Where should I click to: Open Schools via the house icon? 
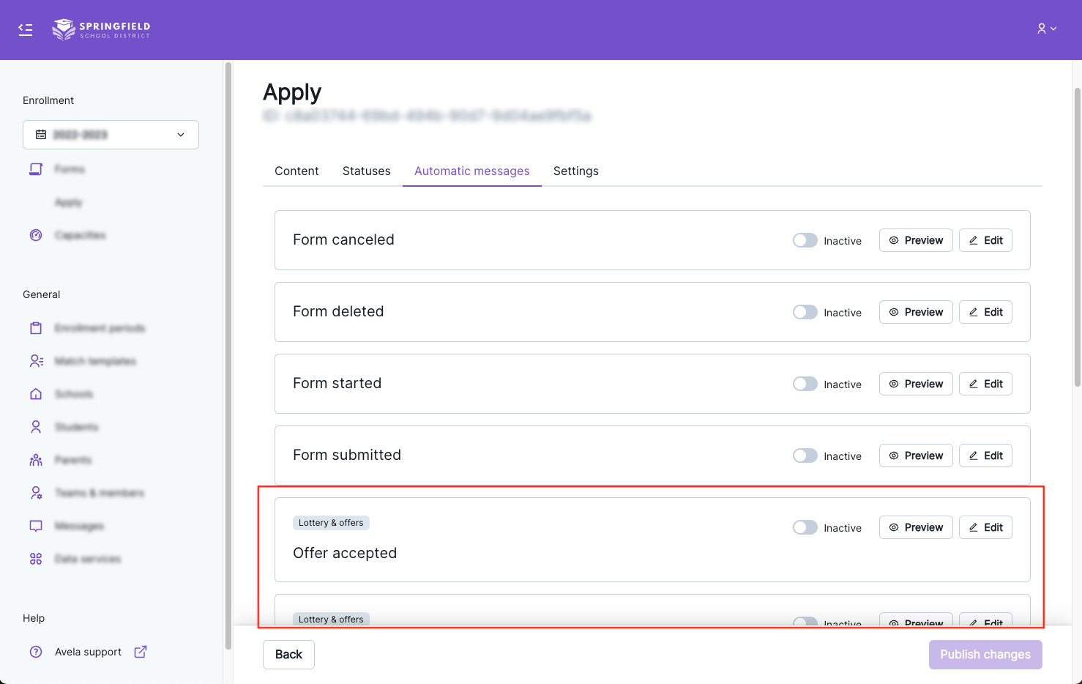36,394
